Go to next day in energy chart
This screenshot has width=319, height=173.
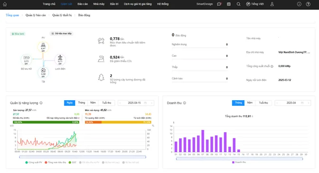coord(151,103)
